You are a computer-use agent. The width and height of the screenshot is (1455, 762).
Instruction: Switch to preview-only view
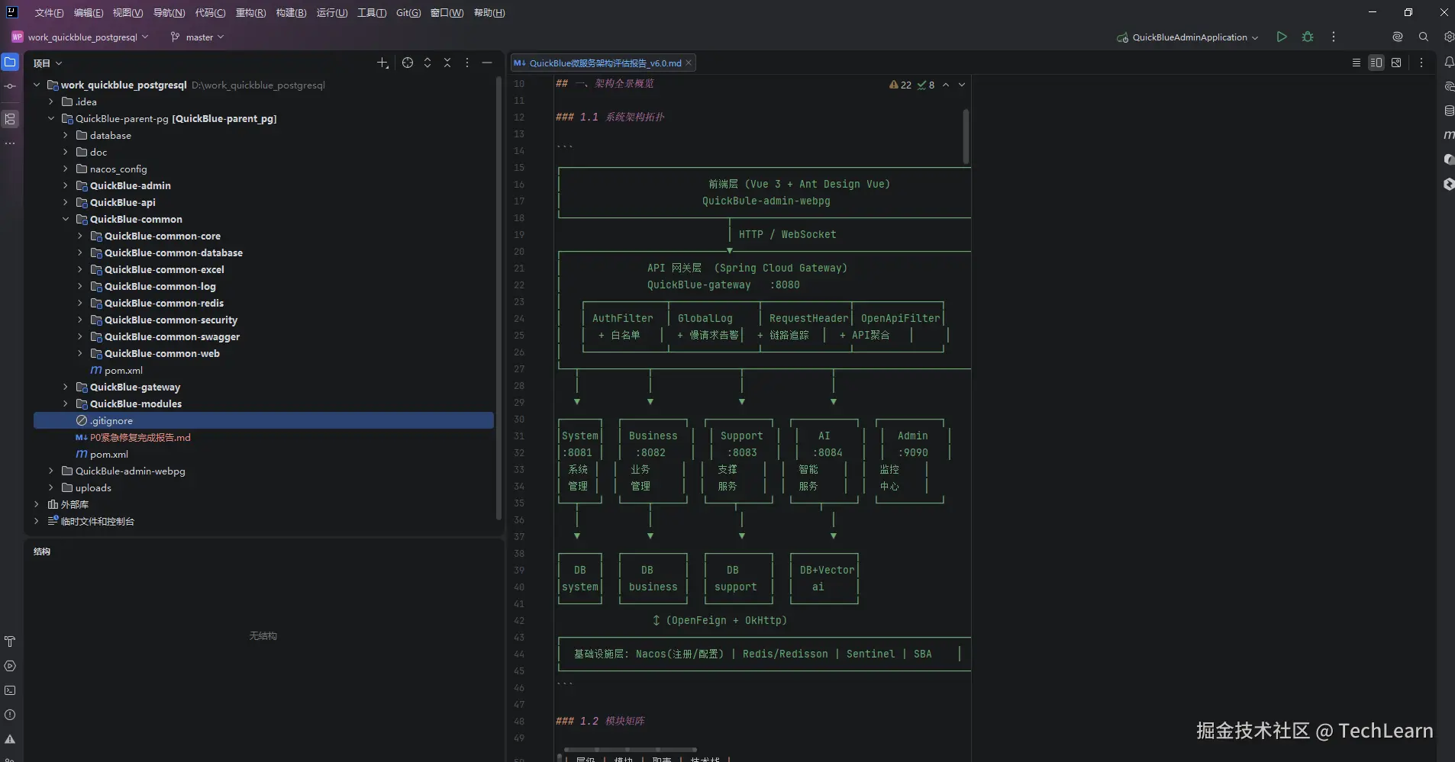[1396, 63]
